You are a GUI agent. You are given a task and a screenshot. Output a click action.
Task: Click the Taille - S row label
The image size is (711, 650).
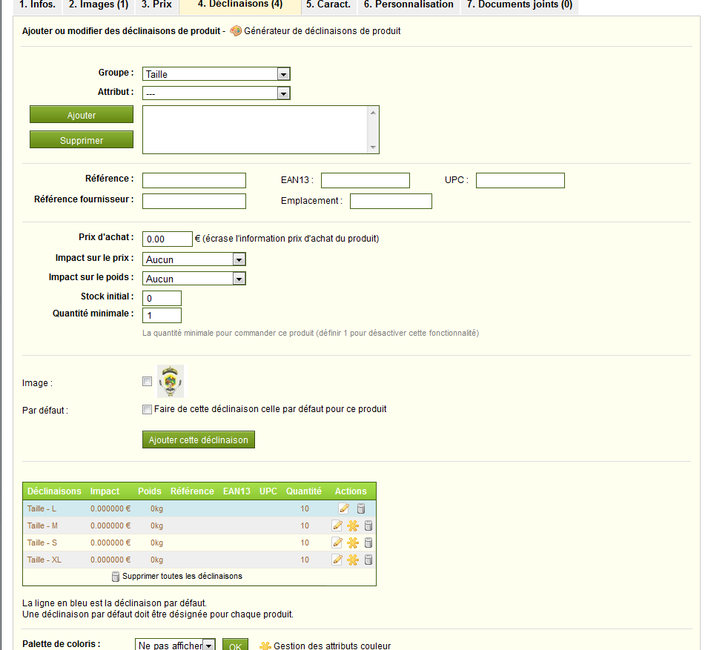(x=42, y=543)
